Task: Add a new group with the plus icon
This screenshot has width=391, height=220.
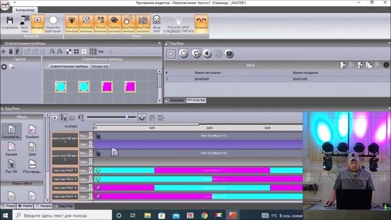Action: coord(4,67)
